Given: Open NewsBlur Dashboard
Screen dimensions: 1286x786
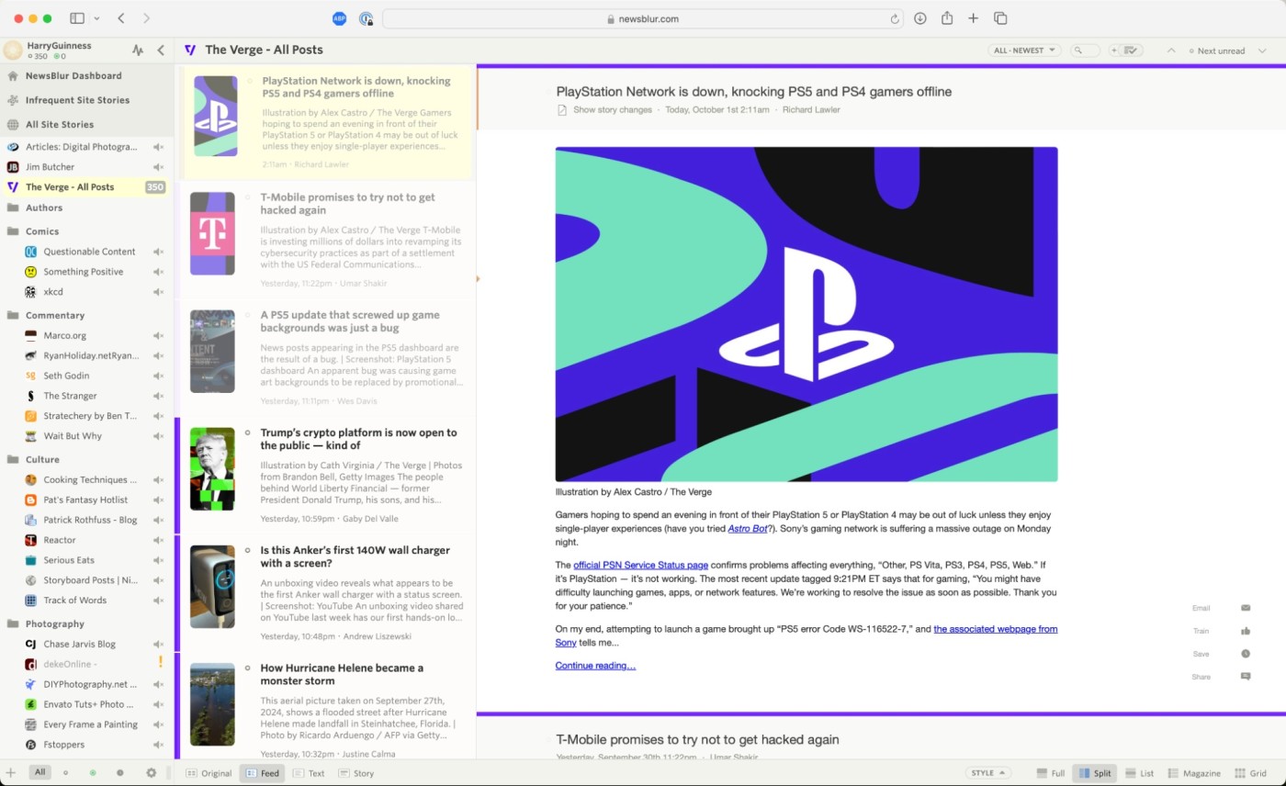Looking at the screenshot, I should tap(73, 76).
